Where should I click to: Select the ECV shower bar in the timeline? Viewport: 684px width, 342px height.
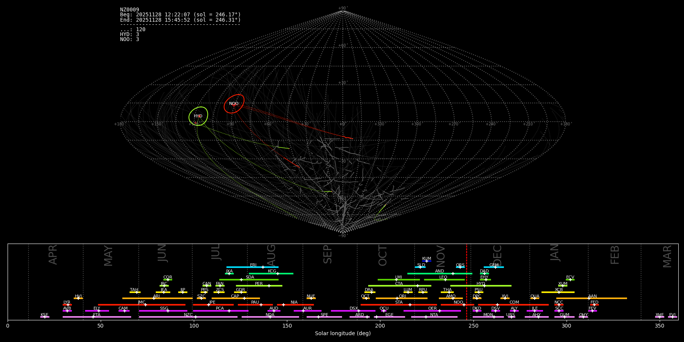pos(570,280)
